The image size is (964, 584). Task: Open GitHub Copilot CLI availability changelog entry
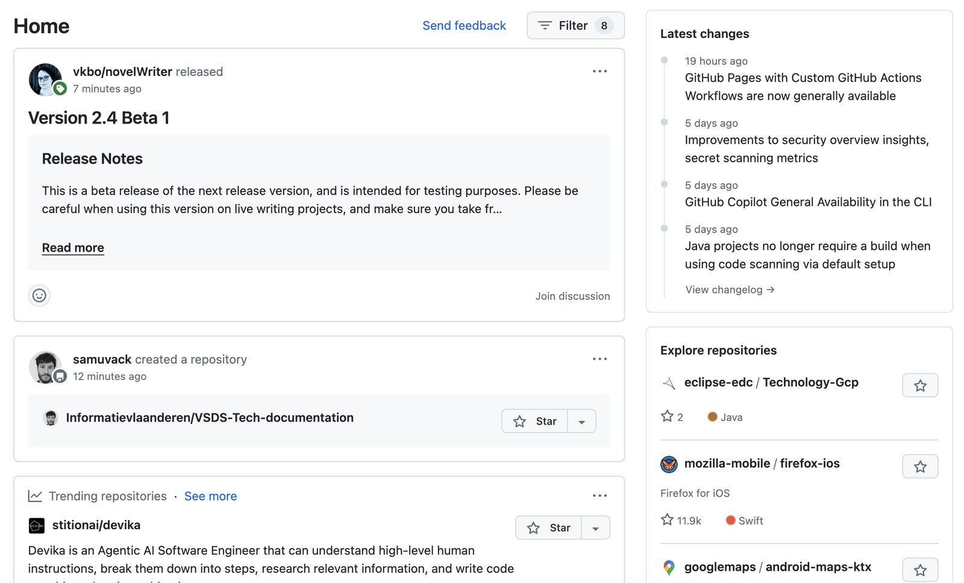(808, 202)
